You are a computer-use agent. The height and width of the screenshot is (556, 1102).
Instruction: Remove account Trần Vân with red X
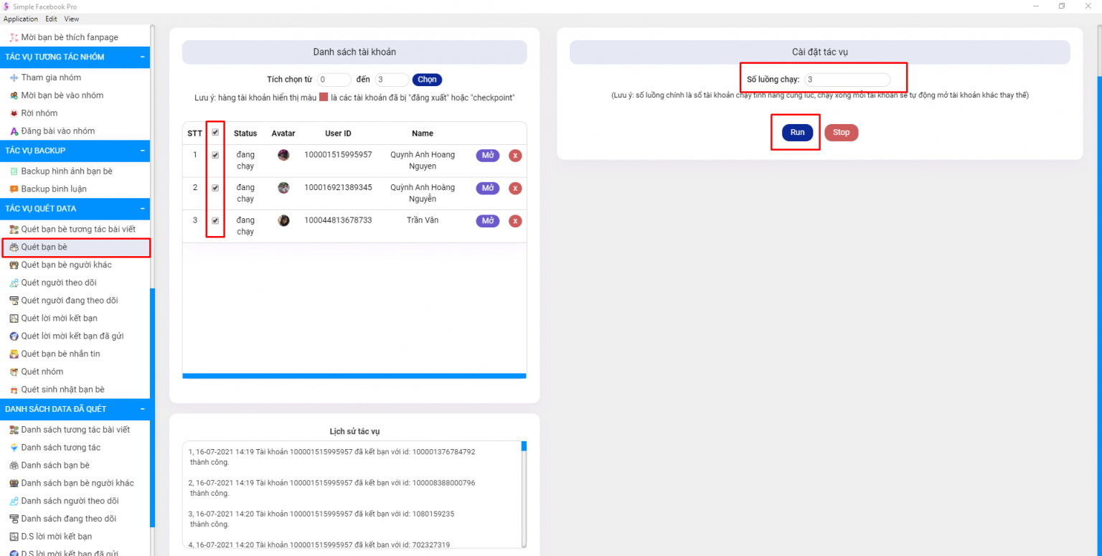coord(515,221)
